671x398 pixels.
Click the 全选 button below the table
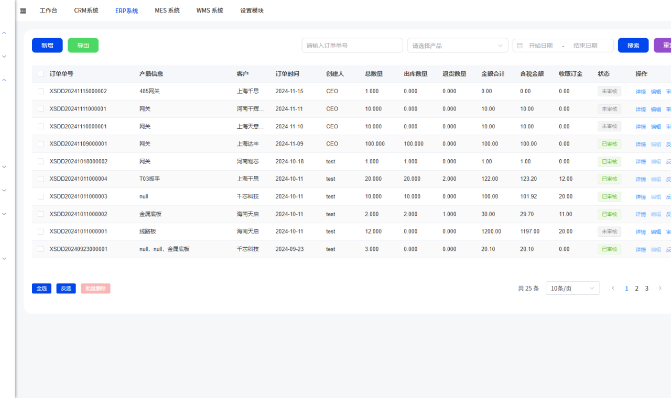pos(41,289)
